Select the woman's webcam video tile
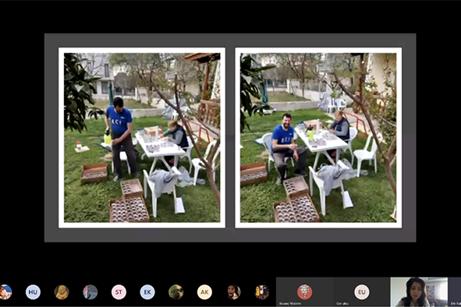461x307 pixels. [x=419, y=292]
